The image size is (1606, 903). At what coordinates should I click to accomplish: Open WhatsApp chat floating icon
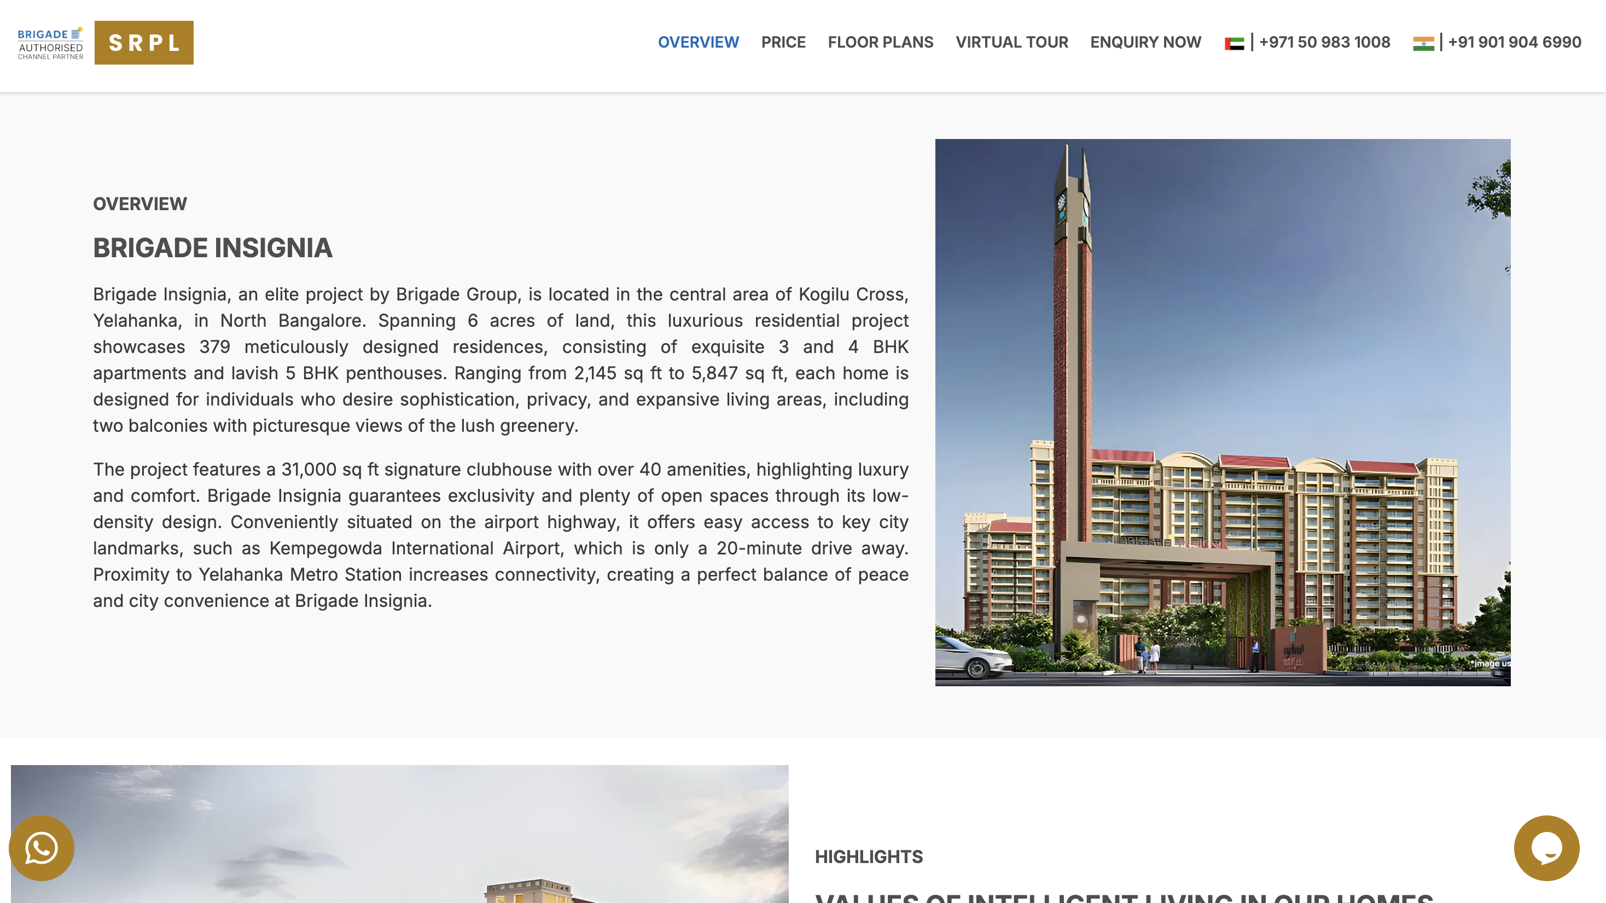41,848
